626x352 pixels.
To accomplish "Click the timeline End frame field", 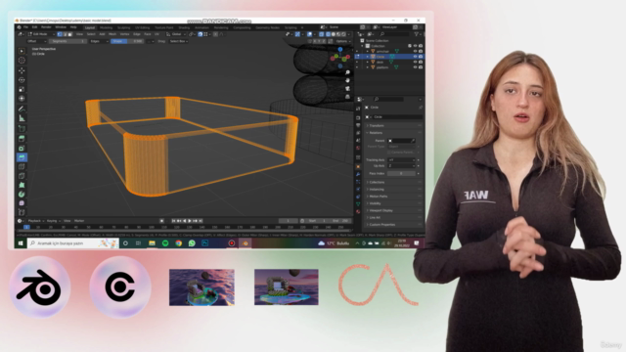I will point(340,221).
